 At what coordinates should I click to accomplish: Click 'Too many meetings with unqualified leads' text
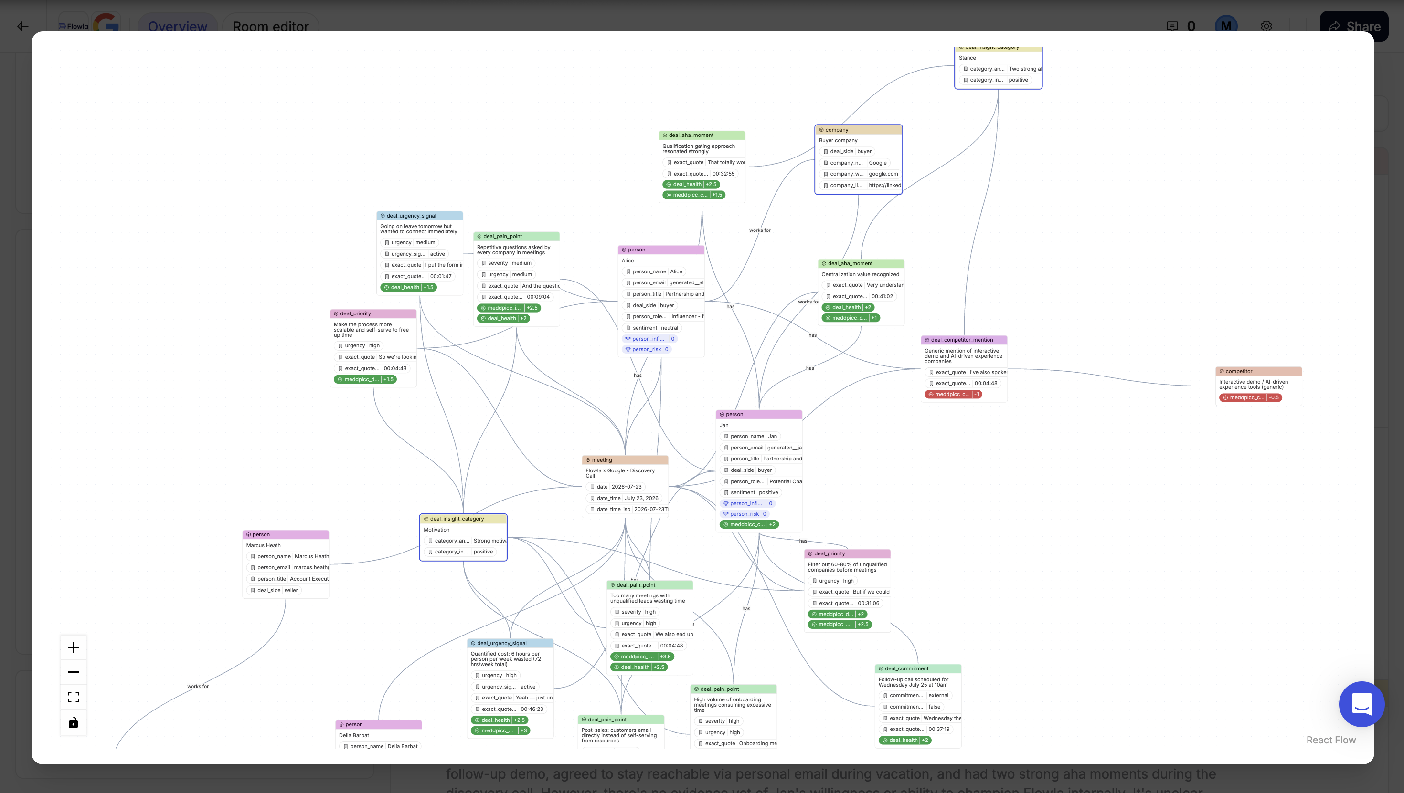[648, 598]
